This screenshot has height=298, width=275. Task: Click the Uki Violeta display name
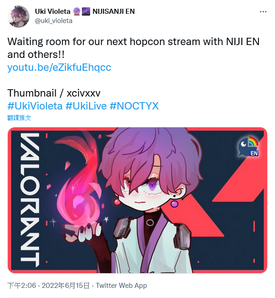(x=52, y=11)
